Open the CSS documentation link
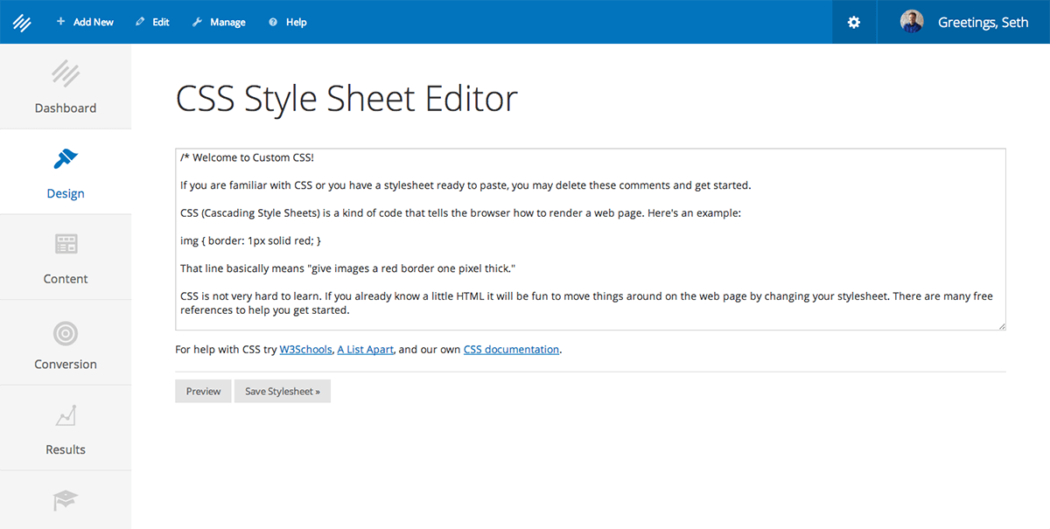 [x=511, y=350]
